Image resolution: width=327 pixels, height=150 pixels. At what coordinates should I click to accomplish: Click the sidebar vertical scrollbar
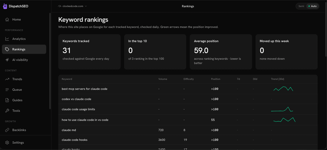pyautogui.click(x=50, y=61)
